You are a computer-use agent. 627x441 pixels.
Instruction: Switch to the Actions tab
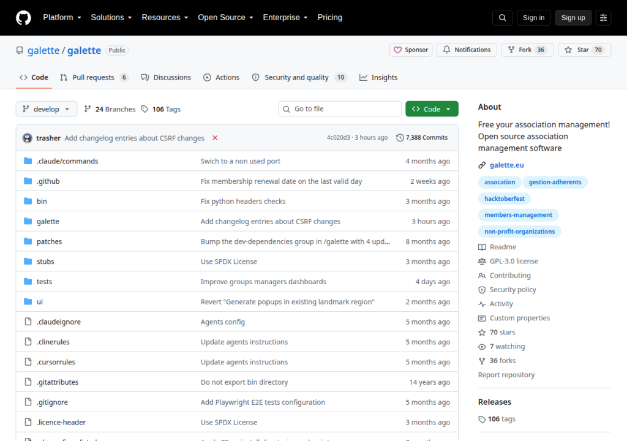(221, 78)
